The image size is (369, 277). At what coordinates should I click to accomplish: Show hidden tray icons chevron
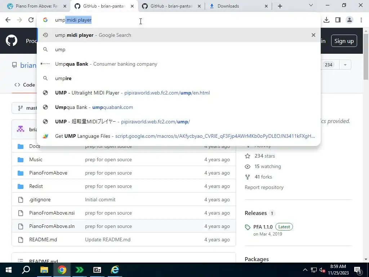coord(305,270)
